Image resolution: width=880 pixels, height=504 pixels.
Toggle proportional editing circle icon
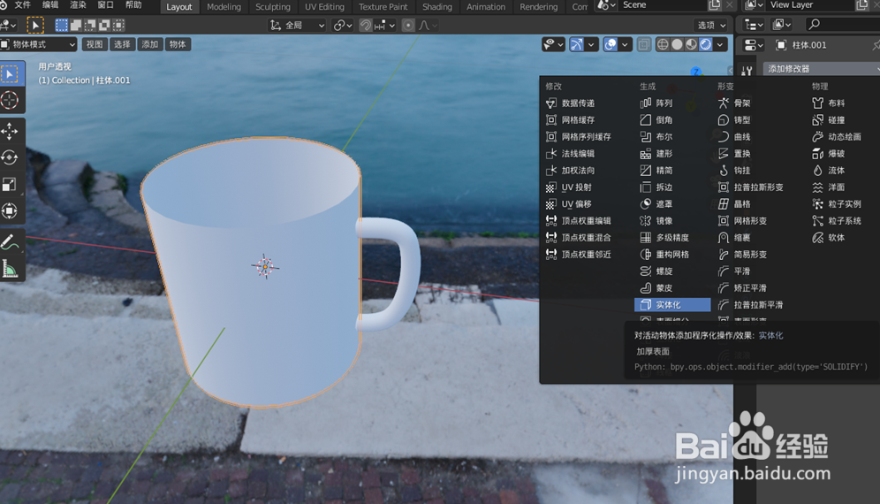(x=408, y=26)
